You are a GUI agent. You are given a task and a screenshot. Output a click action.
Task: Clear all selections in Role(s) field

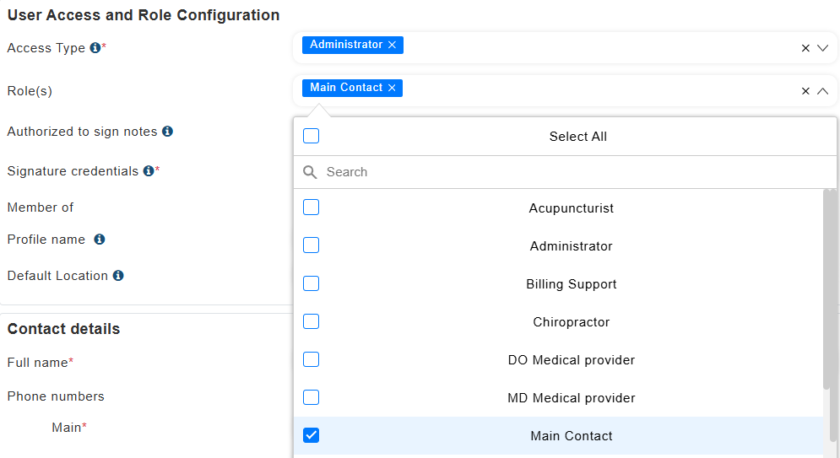coord(805,91)
